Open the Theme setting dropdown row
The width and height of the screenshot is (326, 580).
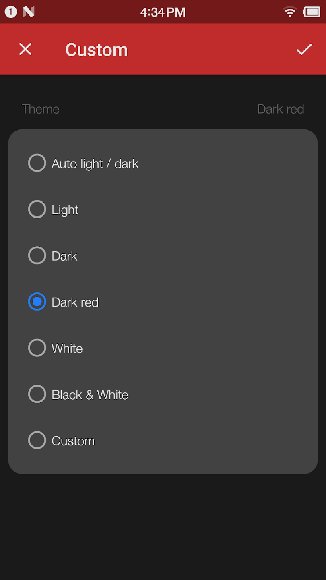pos(163,109)
